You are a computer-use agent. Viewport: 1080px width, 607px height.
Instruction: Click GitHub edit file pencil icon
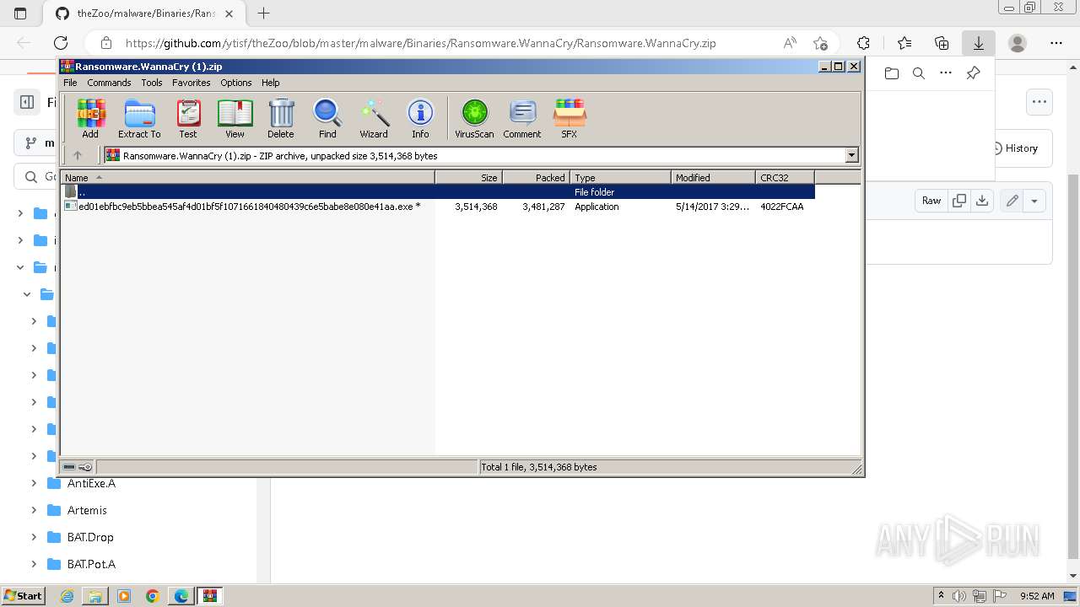1012,201
